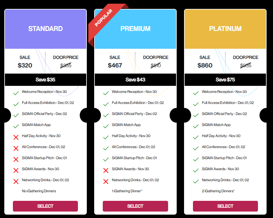
Task: Click green check by Premium All Conferences
Action: click(x=106, y=148)
